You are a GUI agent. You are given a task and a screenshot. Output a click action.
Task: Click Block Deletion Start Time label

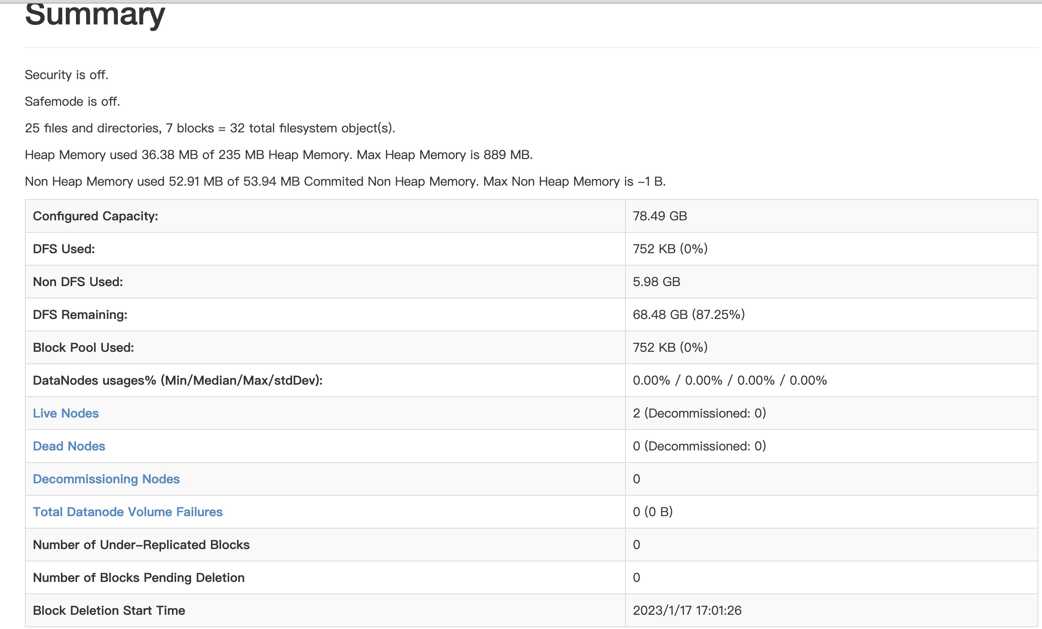(109, 610)
